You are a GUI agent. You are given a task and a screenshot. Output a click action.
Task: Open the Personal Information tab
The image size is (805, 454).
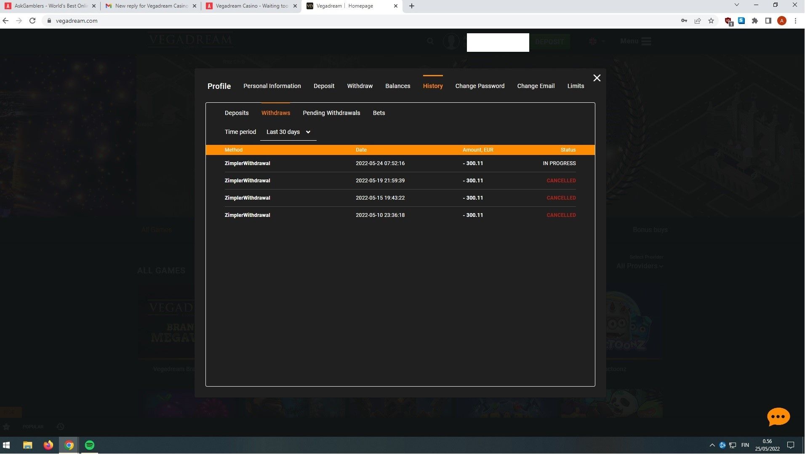pos(272,86)
